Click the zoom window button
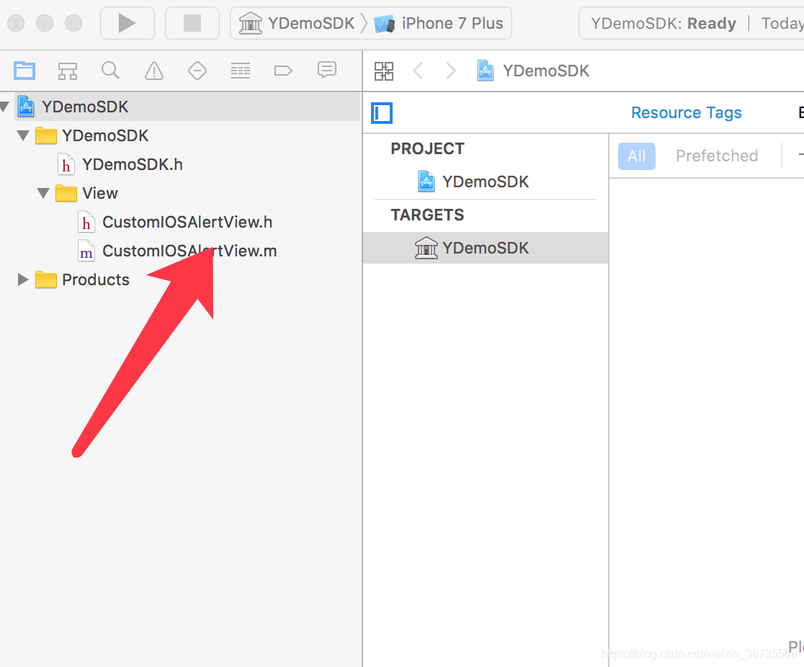The height and width of the screenshot is (667, 804). click(73, 23)
